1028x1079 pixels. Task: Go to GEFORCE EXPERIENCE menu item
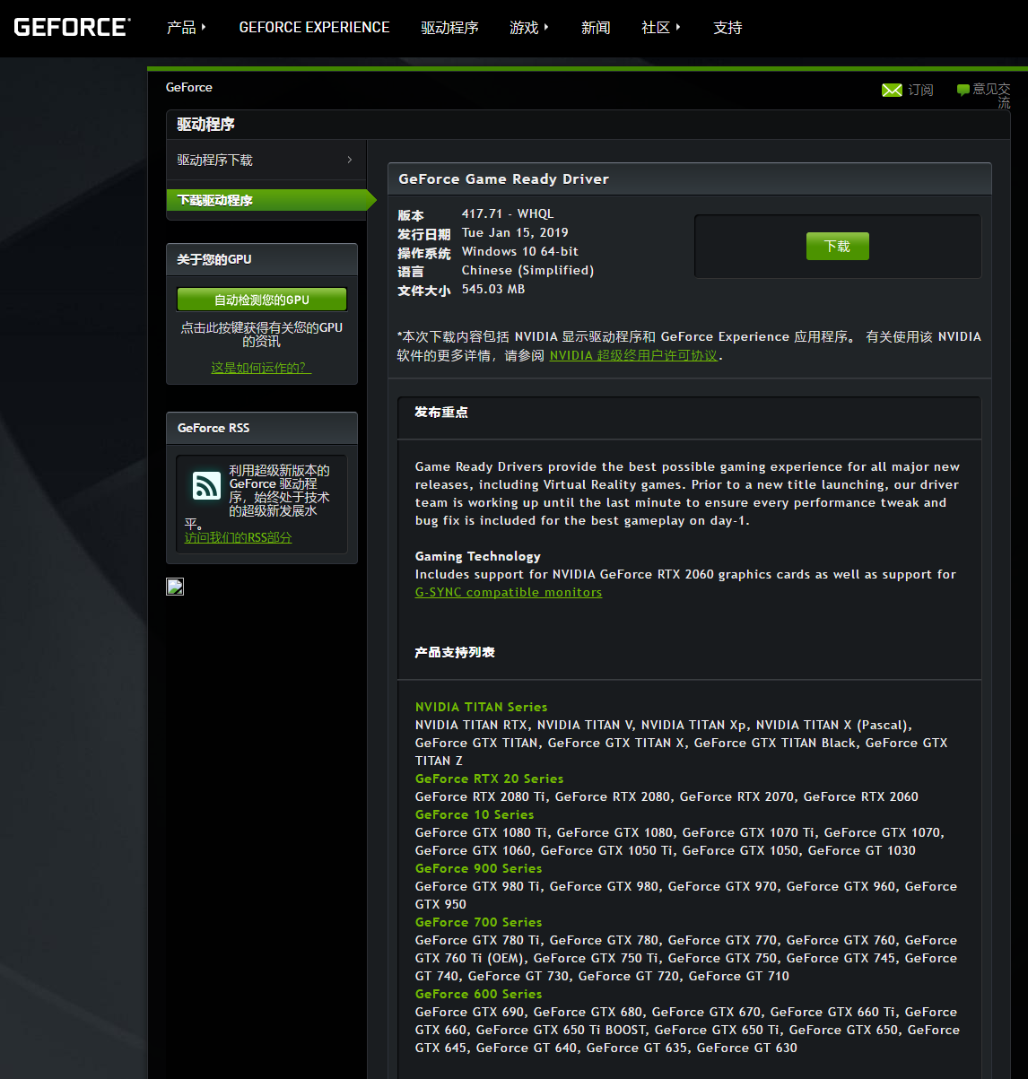[x=314, y=28]
